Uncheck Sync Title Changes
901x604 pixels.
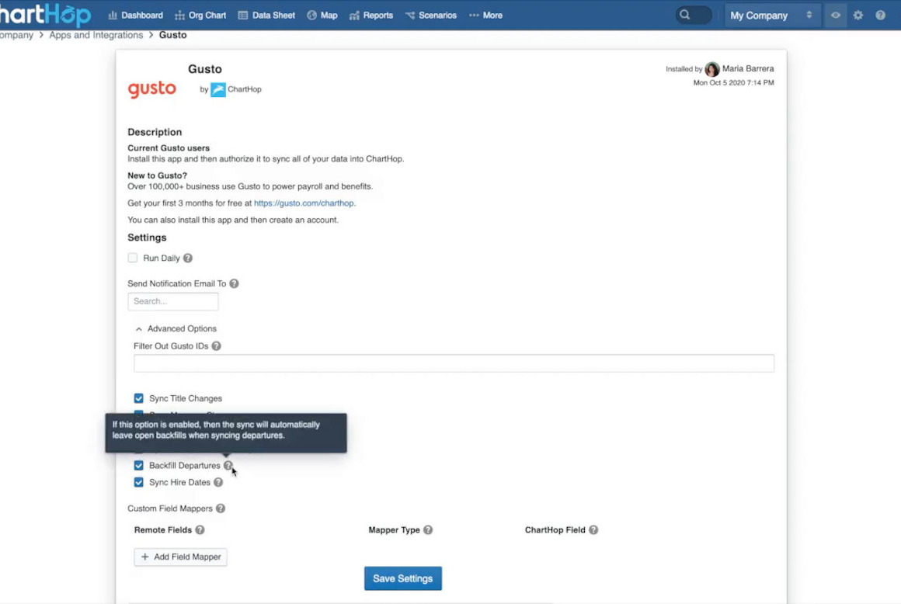138,398
